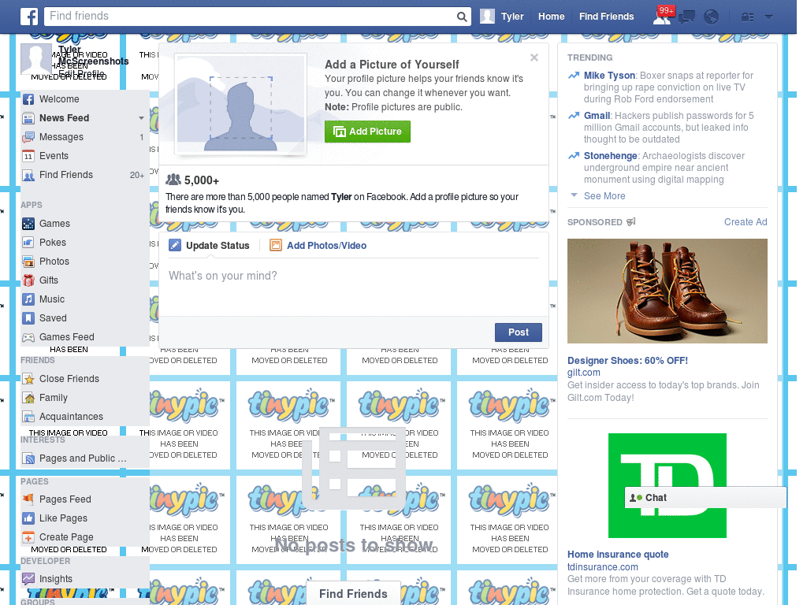Viewport: 807px width, 605px height.
Task: Expand the account menu arrow
Action: [x=768, y=17]
